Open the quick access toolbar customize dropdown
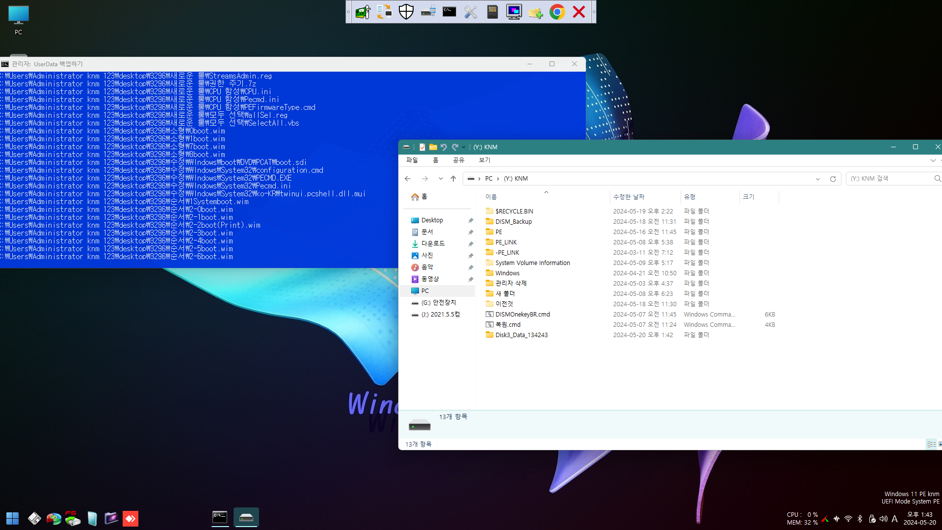 tap(464, 147)
